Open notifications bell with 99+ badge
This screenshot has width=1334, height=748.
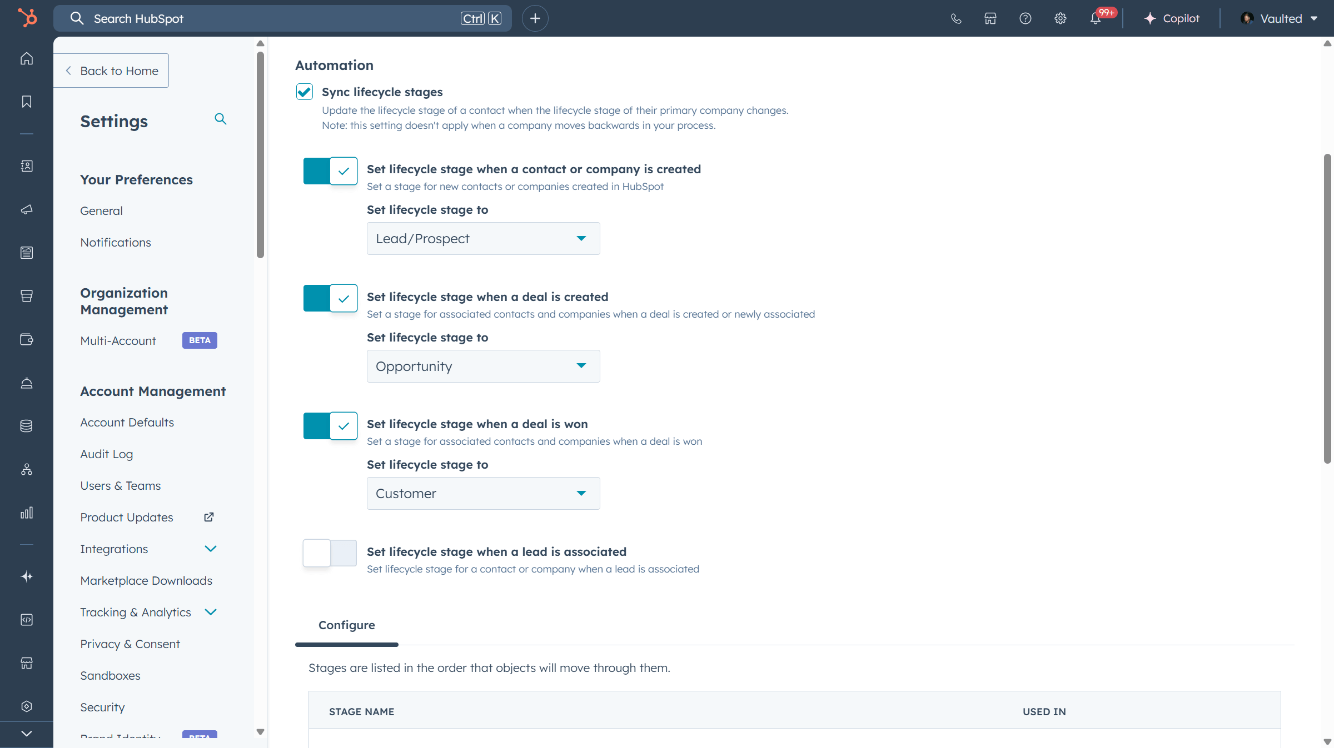point(1096,18)
